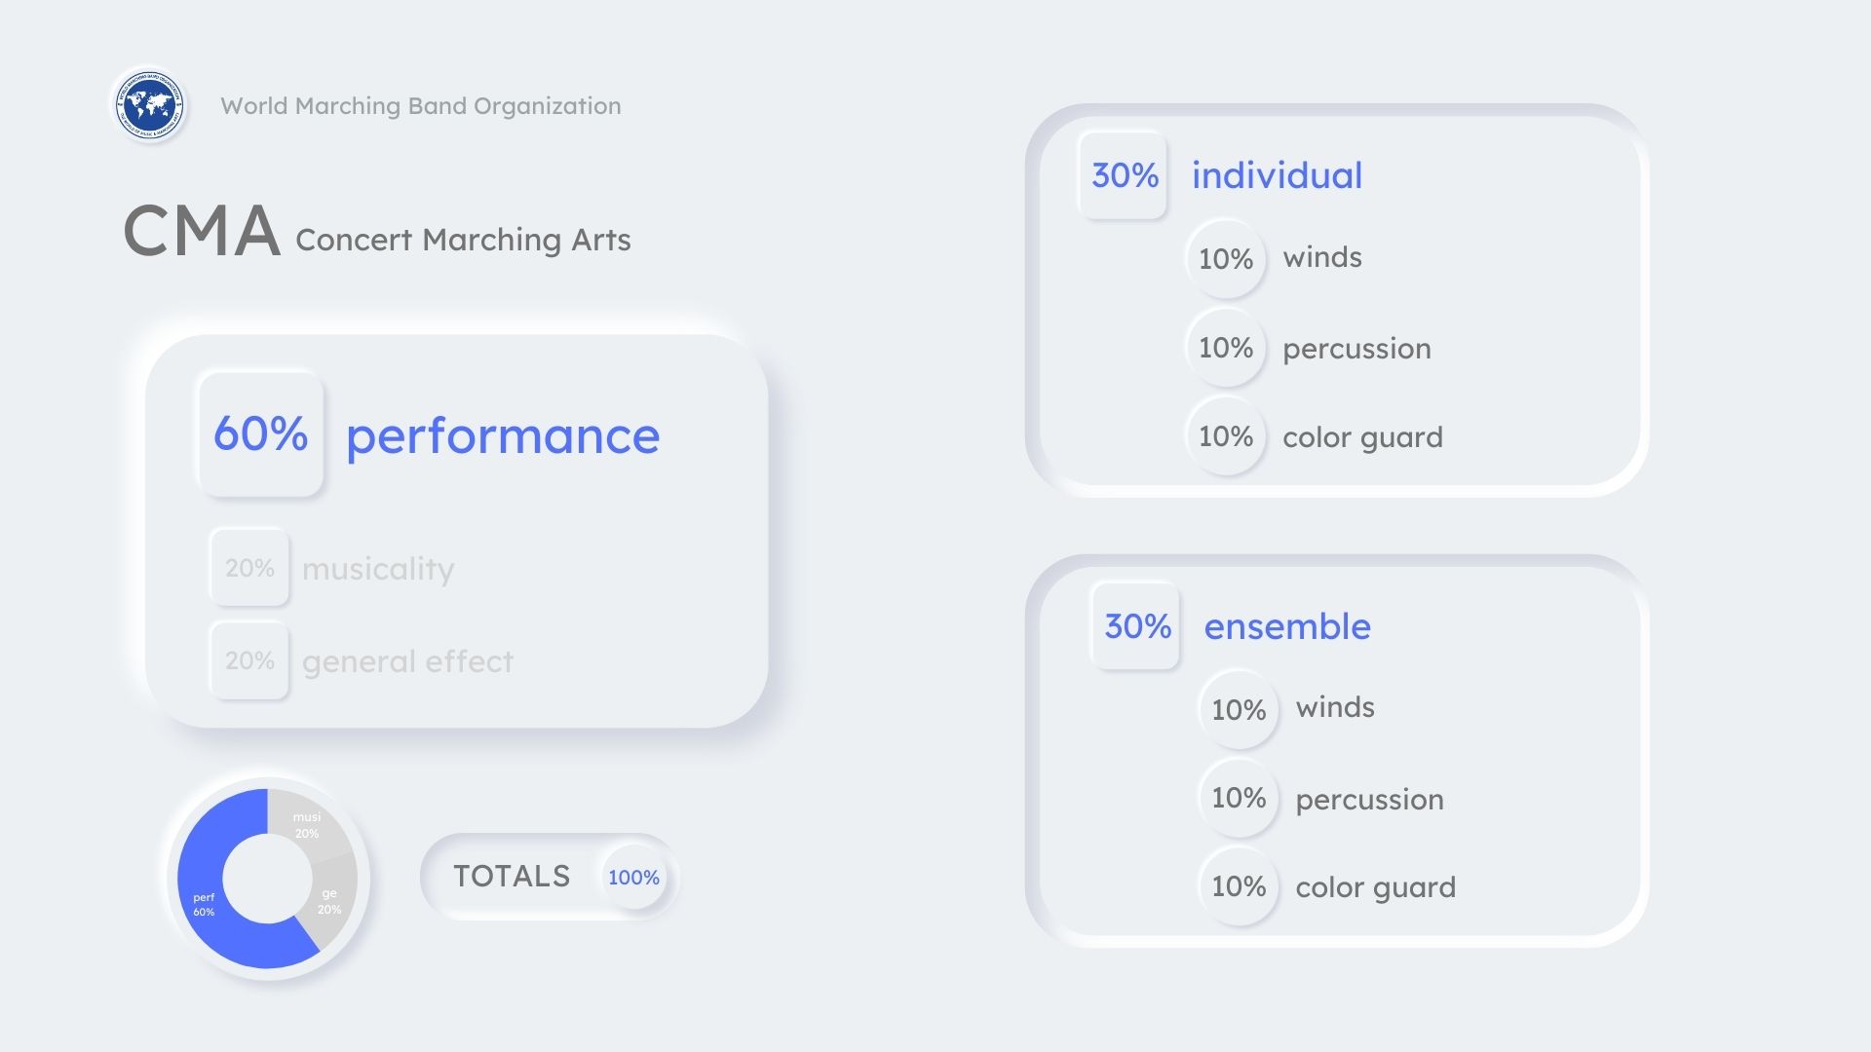Select the 10% circle beside individual percussion
This screenshot has height=1052, width=1871.
(1225, 348)
